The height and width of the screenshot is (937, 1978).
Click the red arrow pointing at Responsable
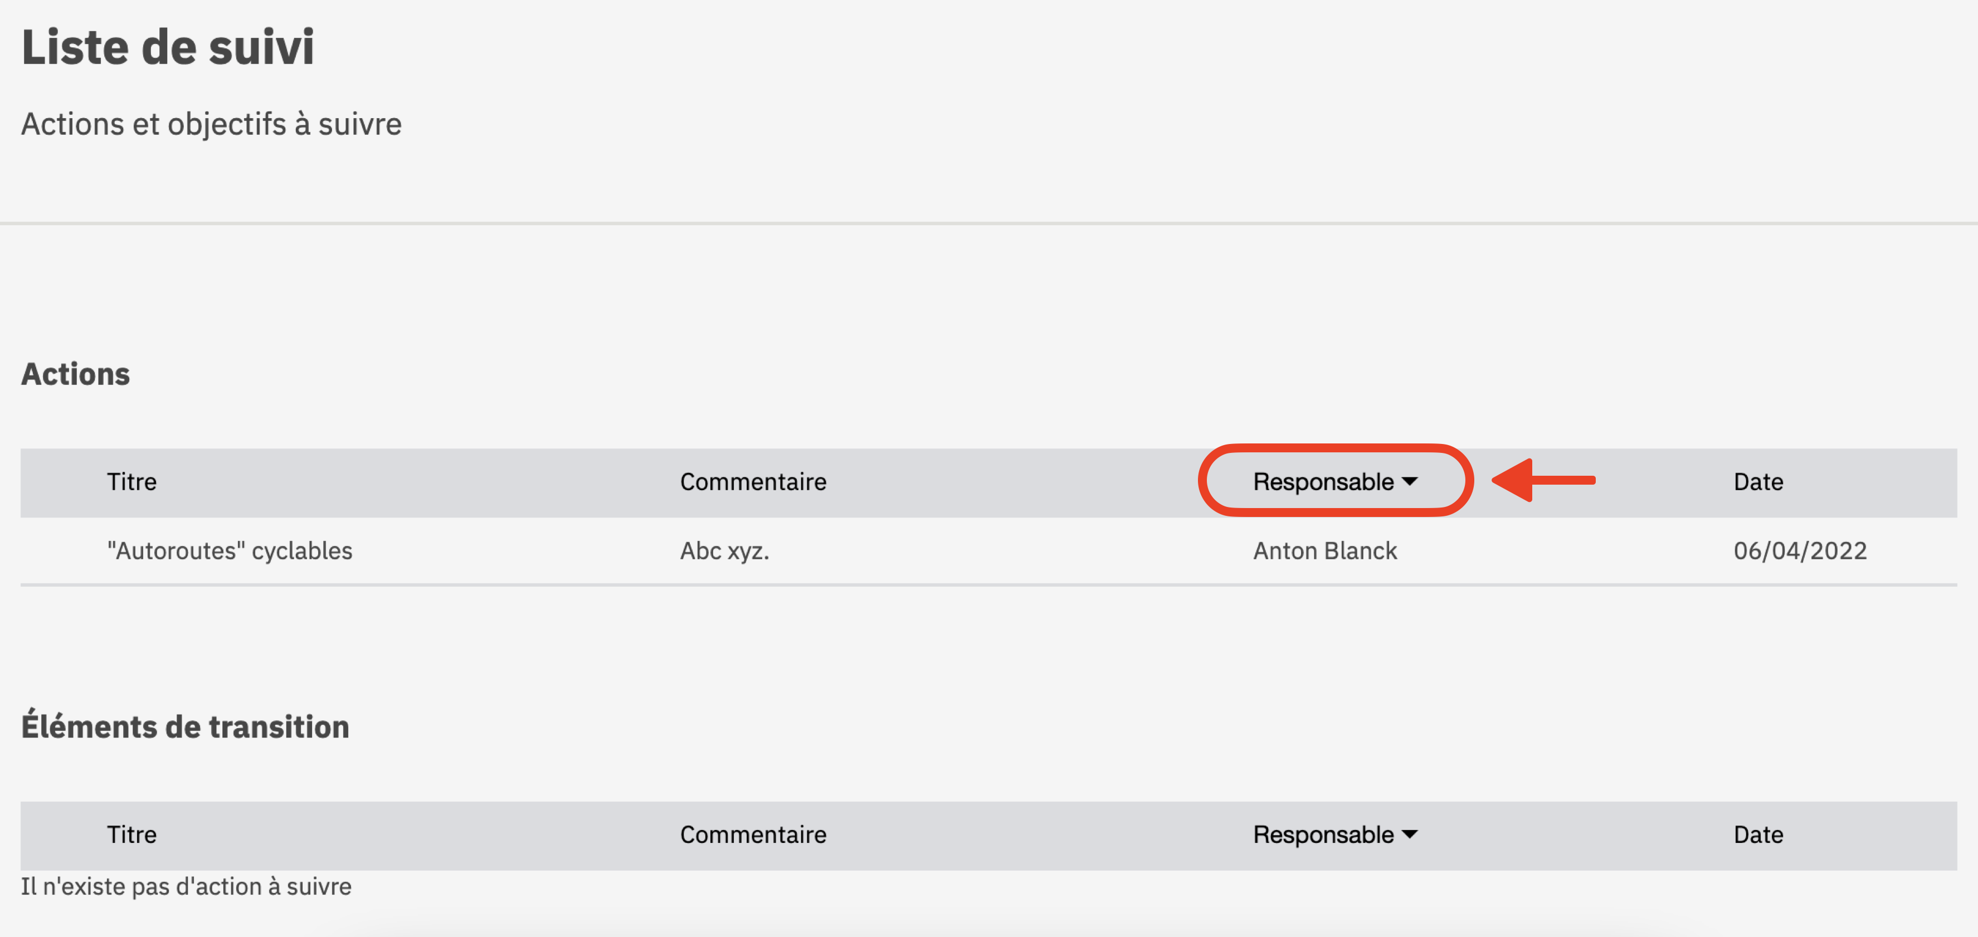click(1543, 480)
